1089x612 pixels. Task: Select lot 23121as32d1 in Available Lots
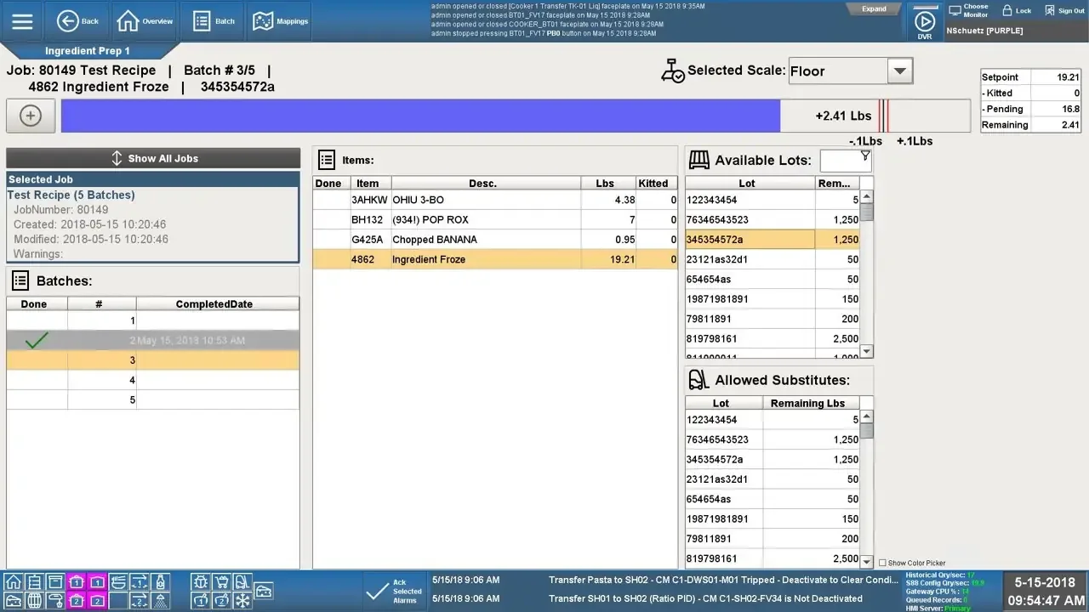[773, 259]
